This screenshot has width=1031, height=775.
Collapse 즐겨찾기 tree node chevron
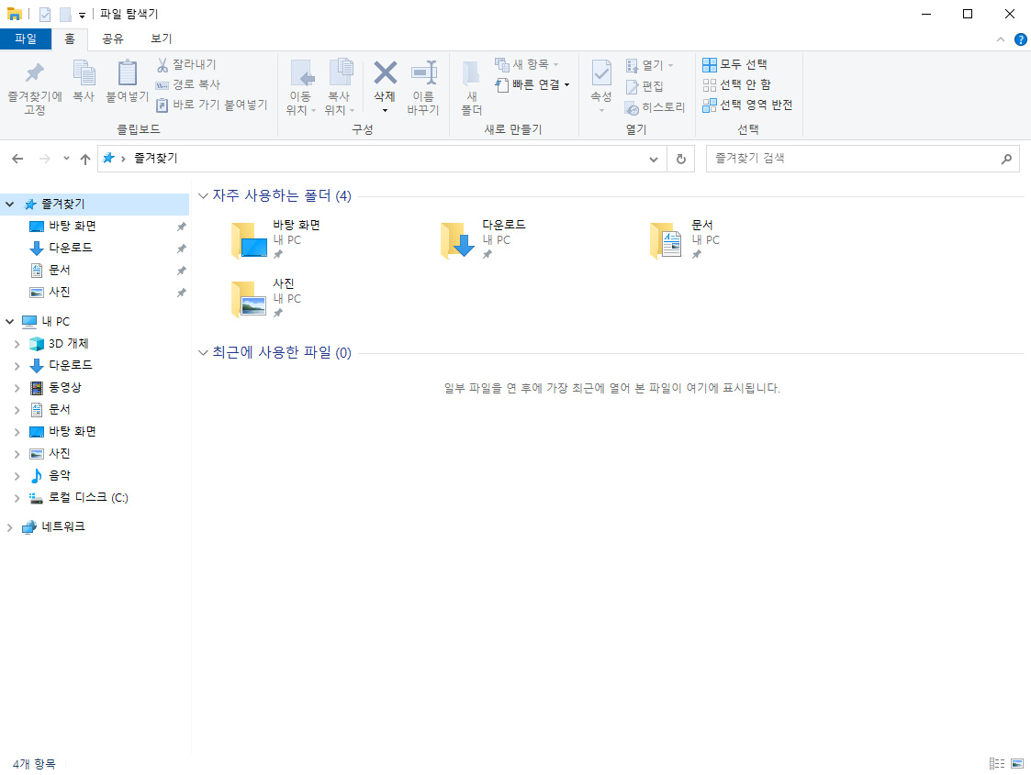[x=9, y=205]
